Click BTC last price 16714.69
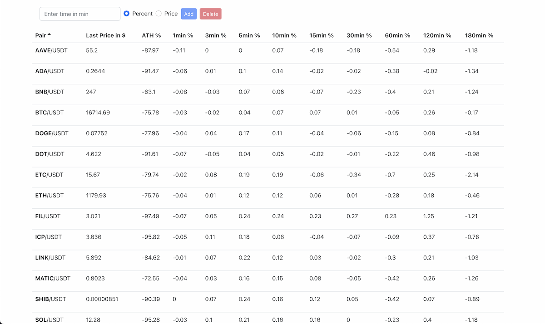 tap(98, 113)
